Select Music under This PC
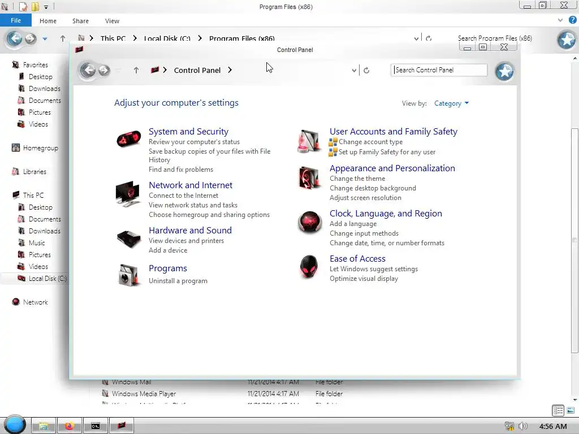Screen dimensions: 579x434 tap(32, 243)
